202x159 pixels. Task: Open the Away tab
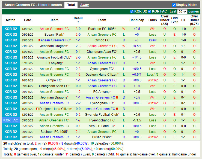pos(85,5)
